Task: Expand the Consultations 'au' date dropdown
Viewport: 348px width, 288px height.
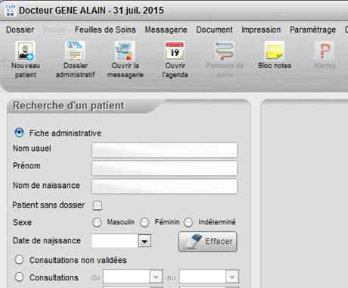Action: coord(231,277)
